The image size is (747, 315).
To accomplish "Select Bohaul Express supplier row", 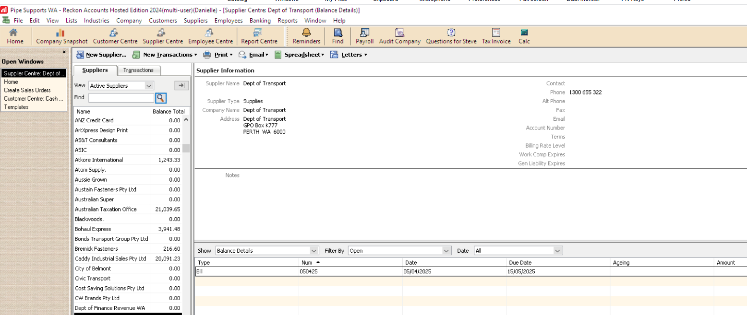I will 128,229.
